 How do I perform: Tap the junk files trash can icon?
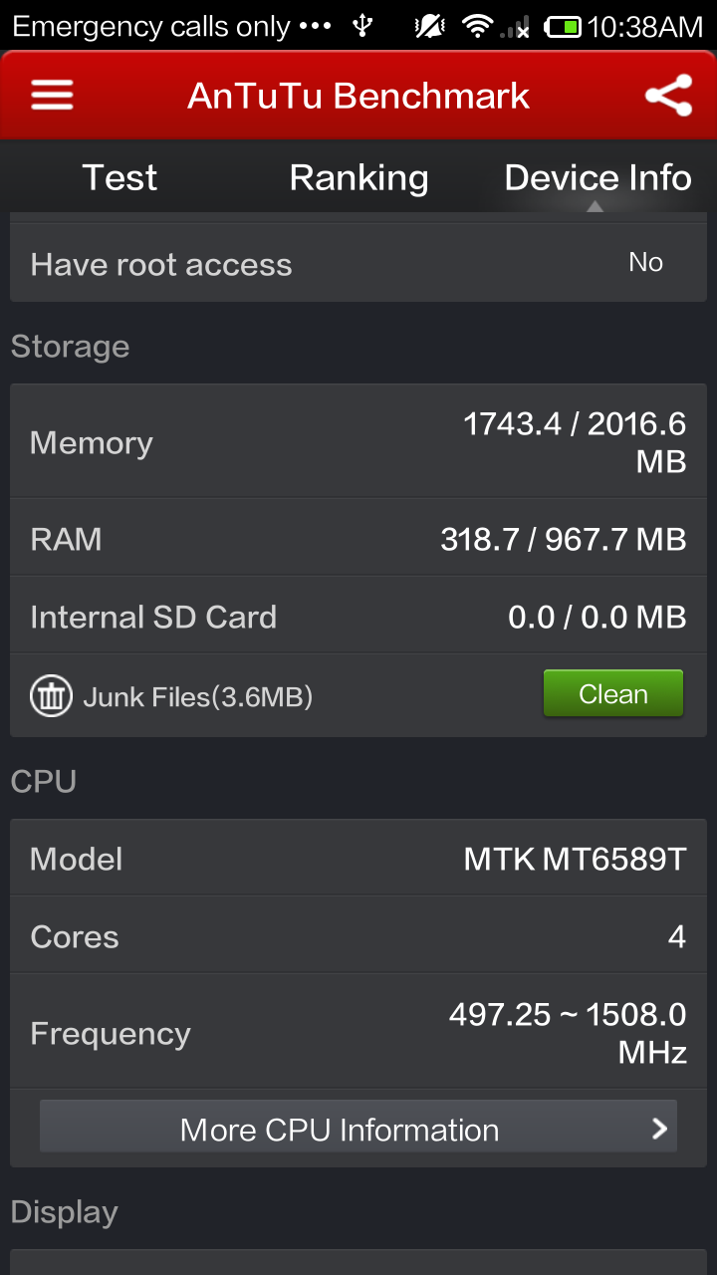point(51,695)
